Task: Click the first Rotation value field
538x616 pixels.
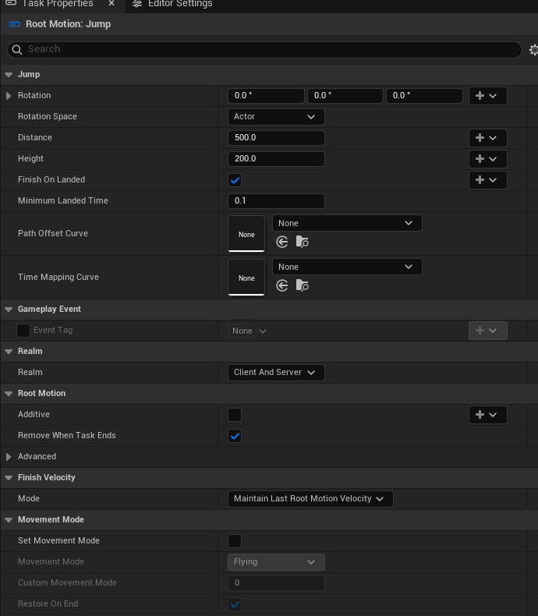Action: click(x=266, y=96)
